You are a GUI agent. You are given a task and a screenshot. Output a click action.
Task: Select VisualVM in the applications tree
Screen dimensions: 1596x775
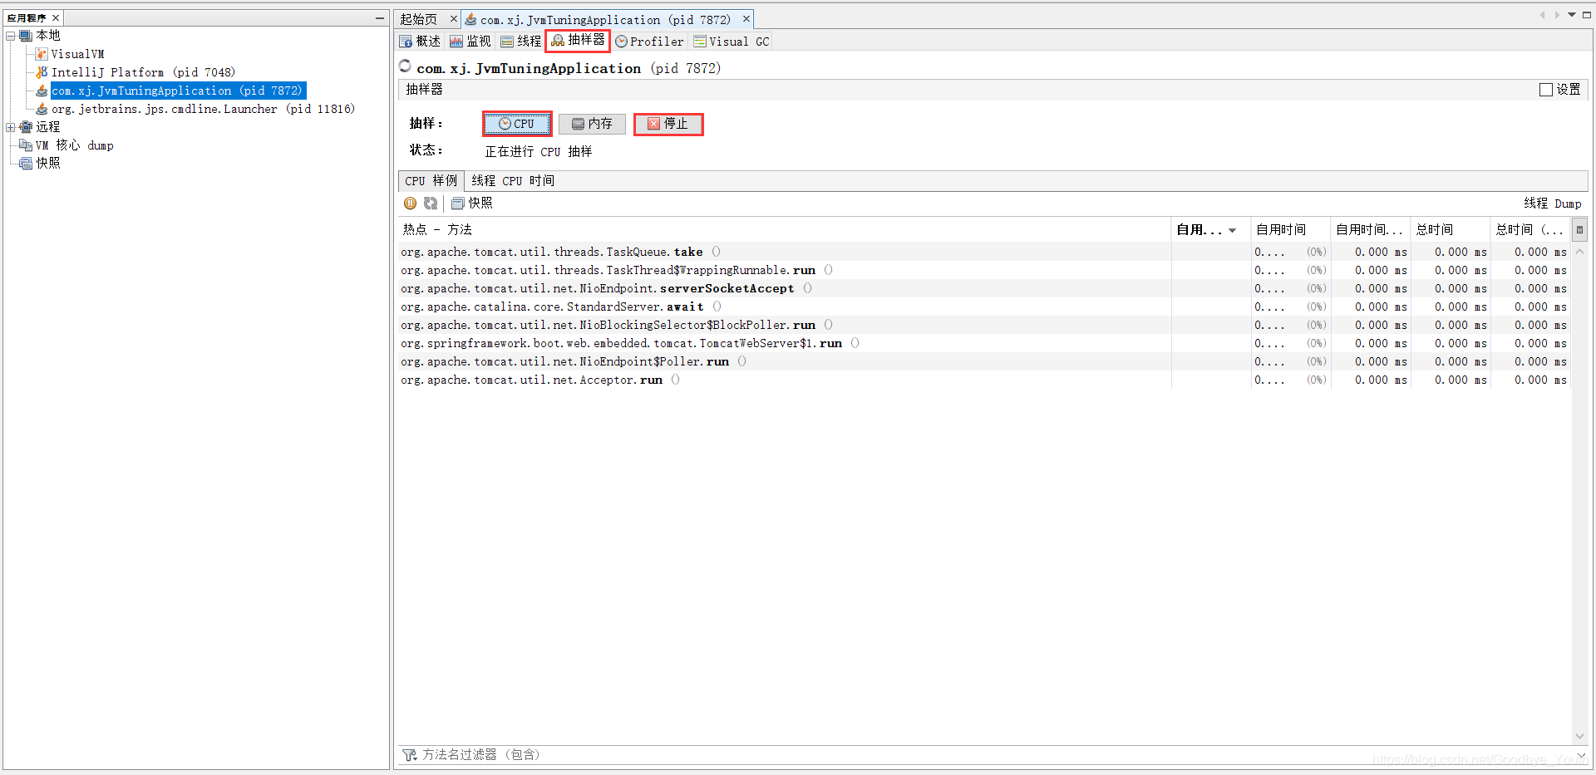pos(77,54)
